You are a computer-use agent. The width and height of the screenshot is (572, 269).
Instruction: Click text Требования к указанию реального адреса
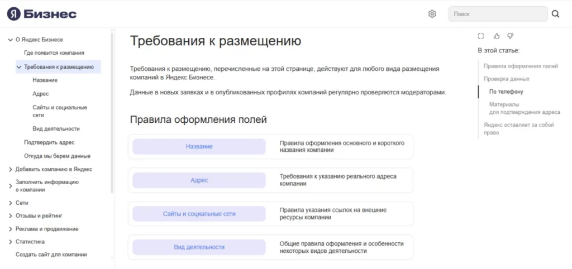[338, 180]
